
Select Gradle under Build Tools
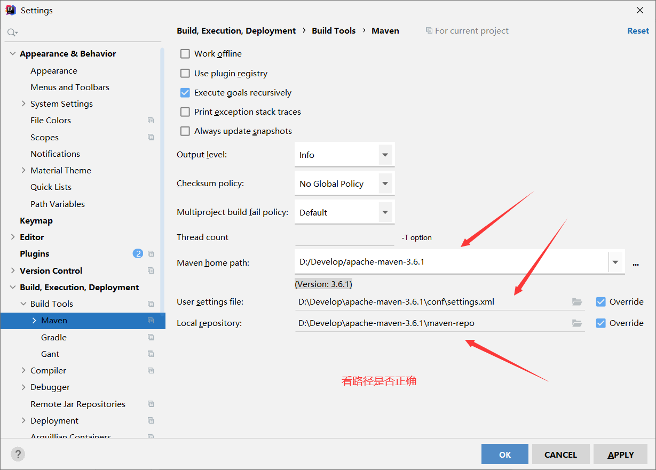[54, 337]
